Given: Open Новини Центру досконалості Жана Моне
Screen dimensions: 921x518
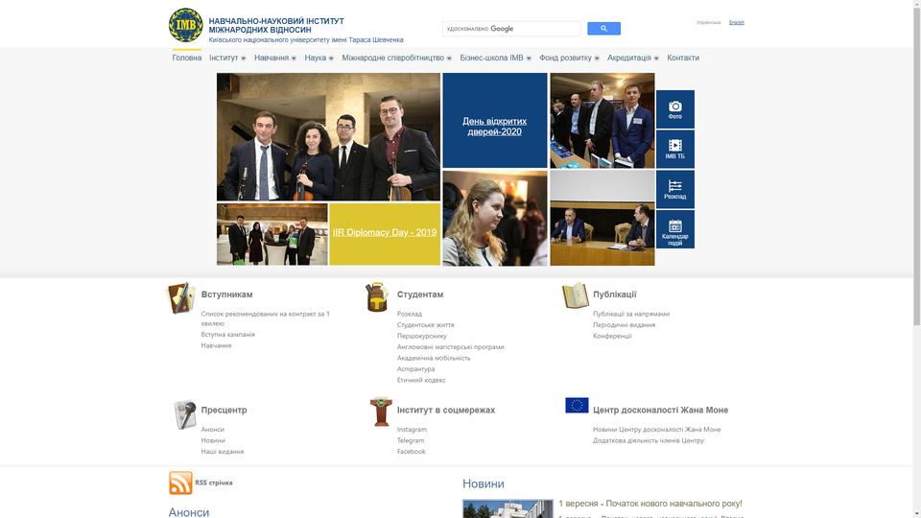Looking at the screenshot, I should click(x=656, y=430).
